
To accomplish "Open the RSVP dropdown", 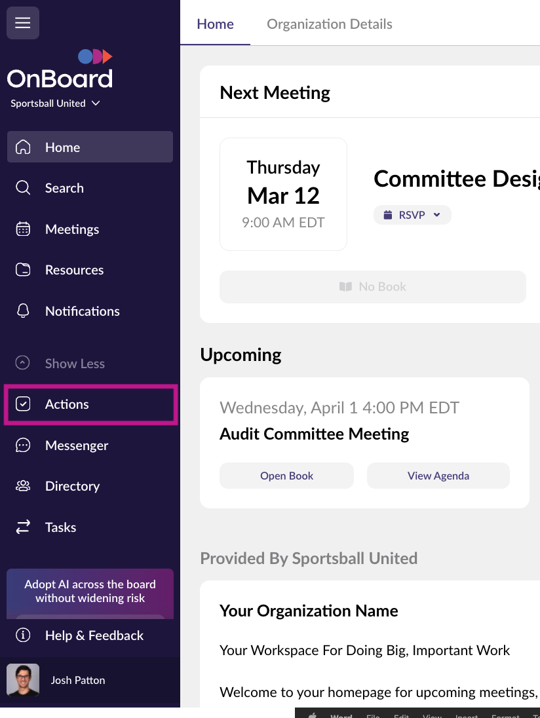I will [412, 215].
